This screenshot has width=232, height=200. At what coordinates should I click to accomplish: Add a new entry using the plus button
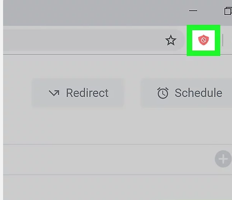point(223,159)
